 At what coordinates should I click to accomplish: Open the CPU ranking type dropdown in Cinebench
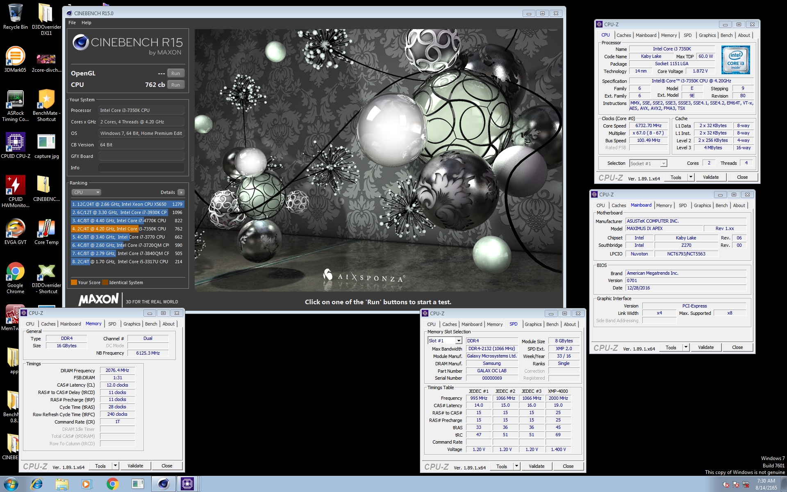coord(86,192)
